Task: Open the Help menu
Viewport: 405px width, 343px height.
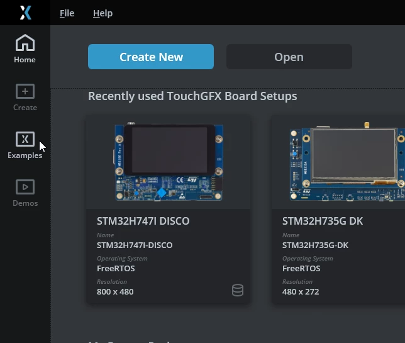Action: (x=103, y=13)
